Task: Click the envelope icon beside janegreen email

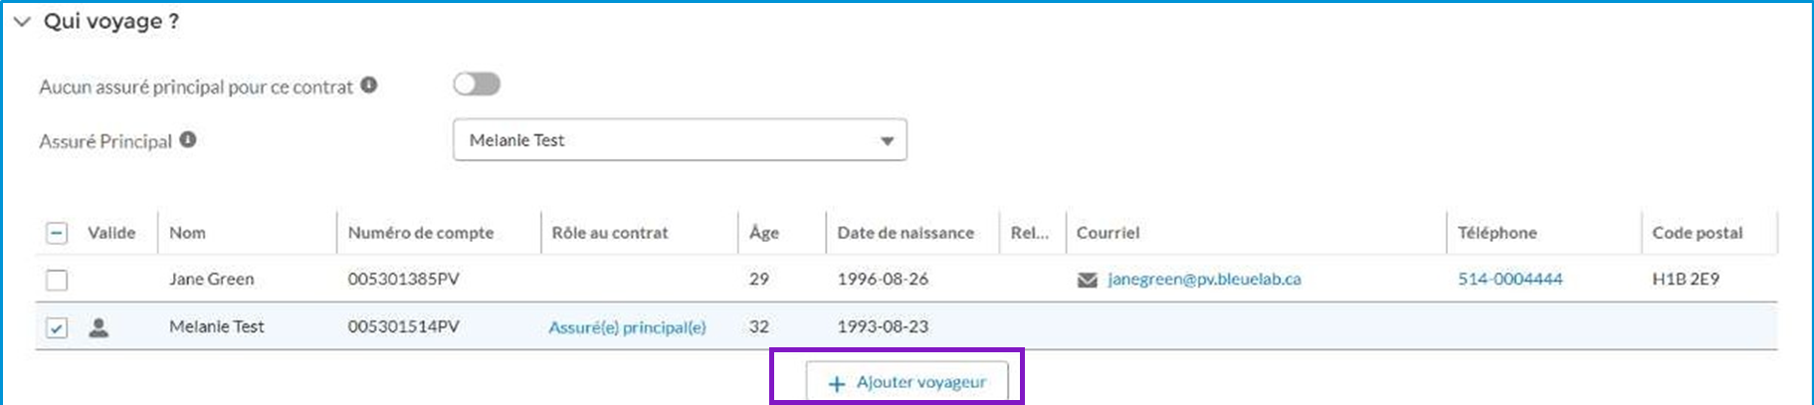Action: click(x=1088, y=280)
